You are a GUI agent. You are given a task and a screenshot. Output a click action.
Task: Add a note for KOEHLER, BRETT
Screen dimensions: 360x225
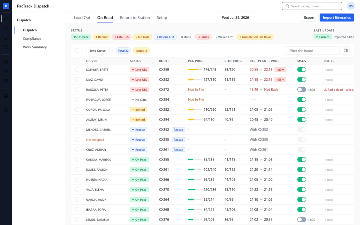coord(329,70)
